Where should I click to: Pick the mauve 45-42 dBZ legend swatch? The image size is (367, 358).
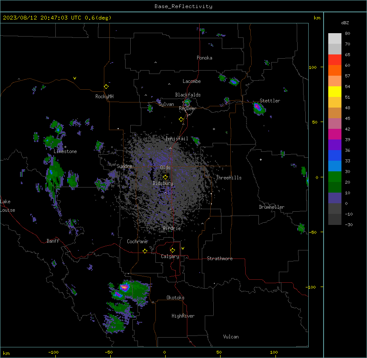[335, 123]
